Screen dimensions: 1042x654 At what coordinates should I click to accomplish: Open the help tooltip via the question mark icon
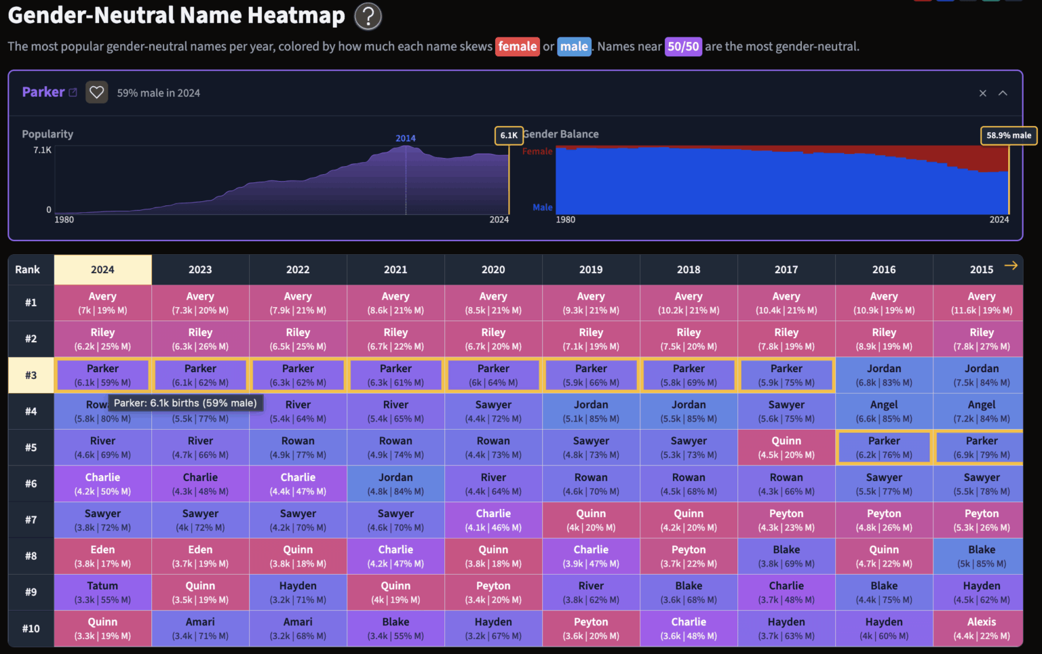[x=368, y=16]
